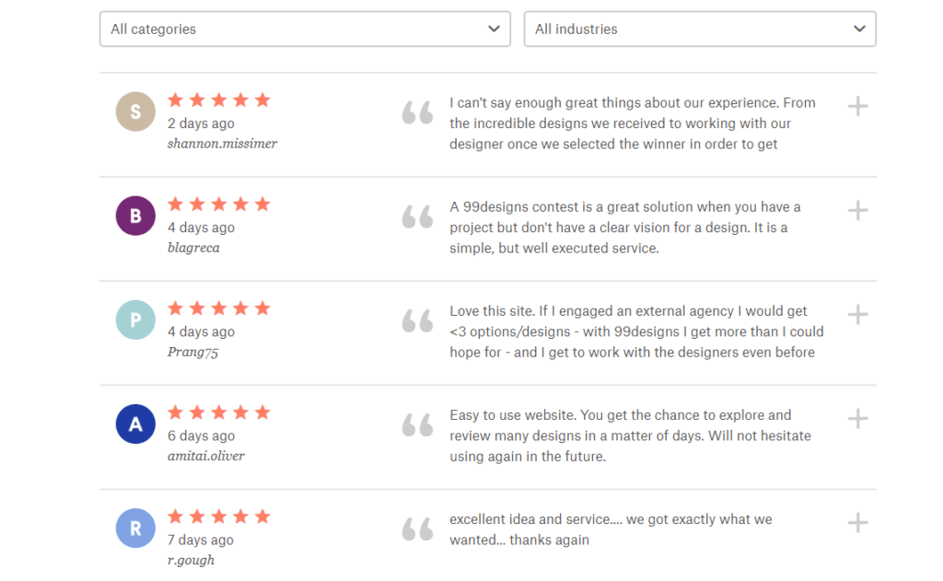The width and height of the screenshot is (943, 581).
Task: Open the All categories dropdown
Action: point(304,29)
